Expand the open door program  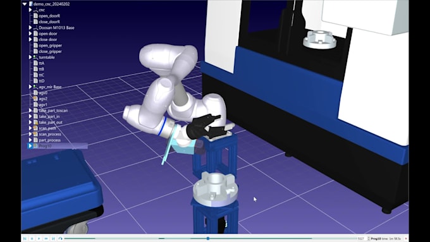tap(30, 33)
